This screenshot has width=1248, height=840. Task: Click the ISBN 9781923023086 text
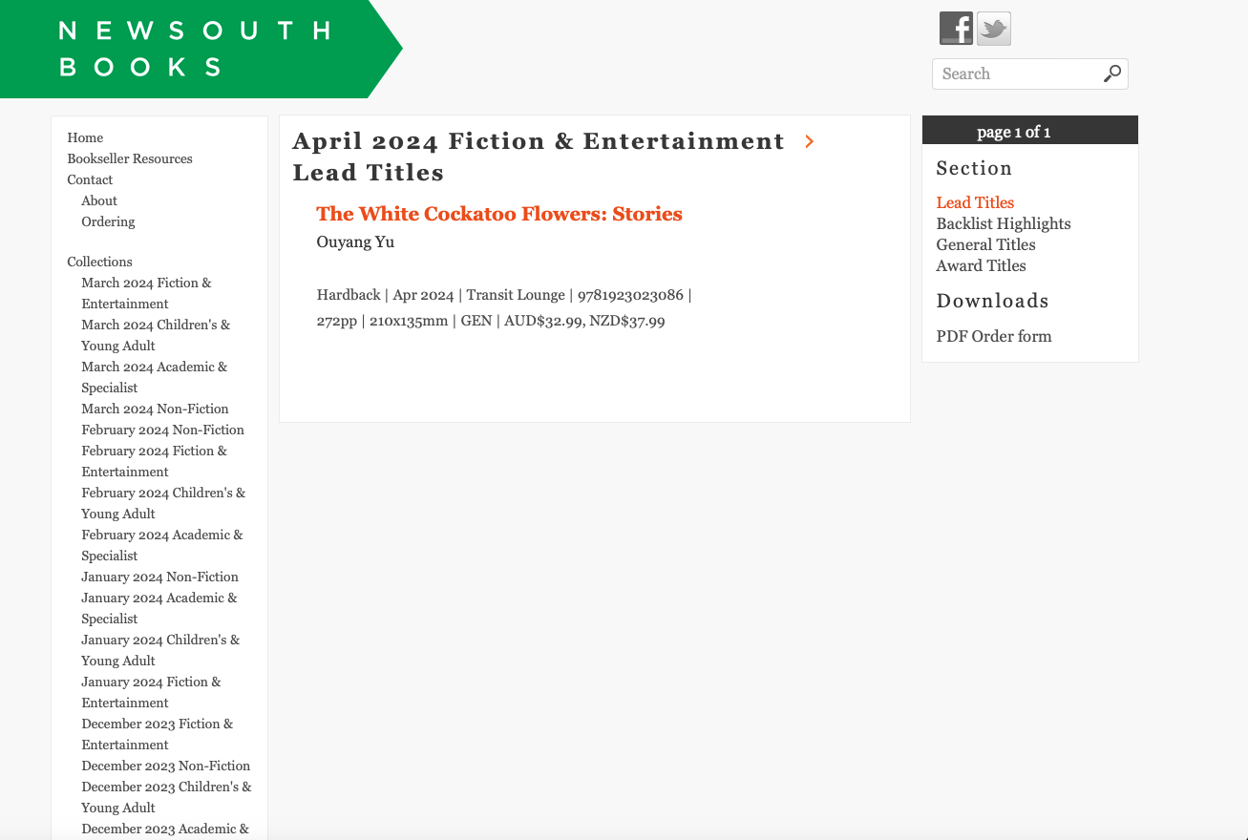click(630, 295)
